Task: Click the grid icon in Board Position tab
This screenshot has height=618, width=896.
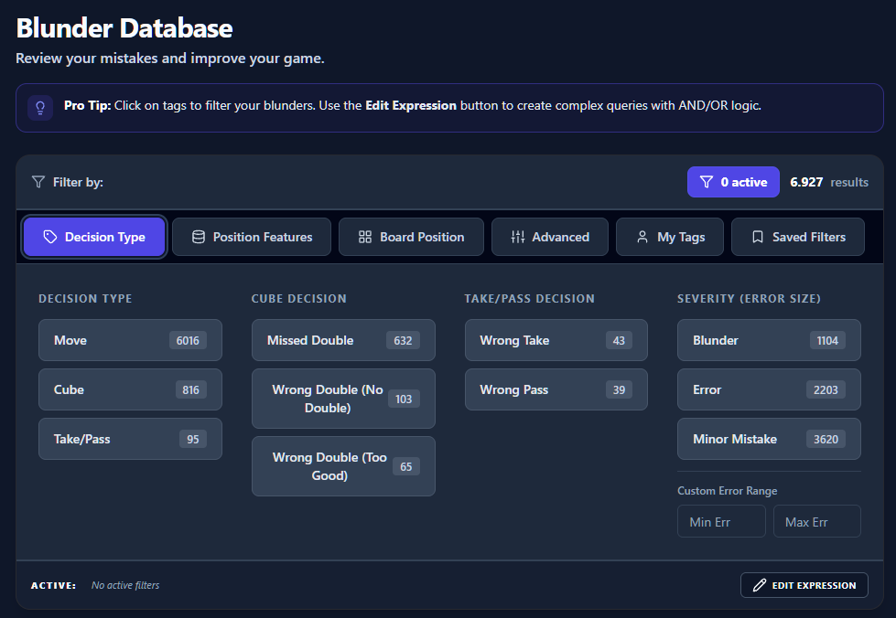Action: coord(365,237)
